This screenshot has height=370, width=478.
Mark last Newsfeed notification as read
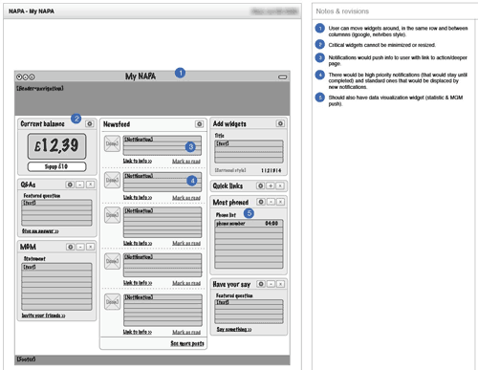[x=186, y=332]
